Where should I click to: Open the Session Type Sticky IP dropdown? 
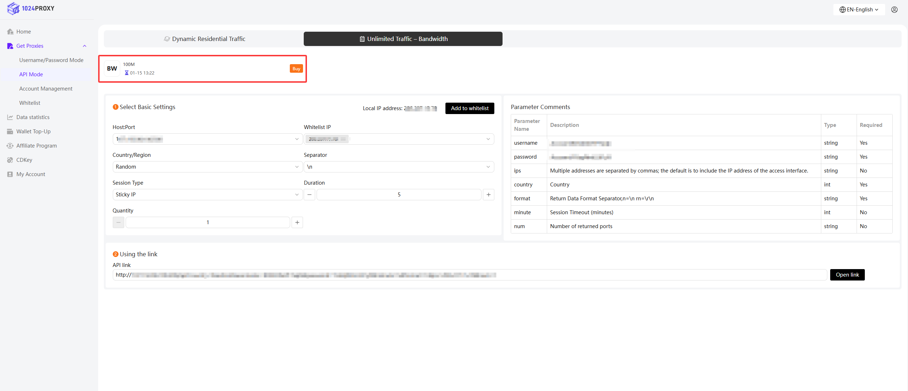coord(207,195)
